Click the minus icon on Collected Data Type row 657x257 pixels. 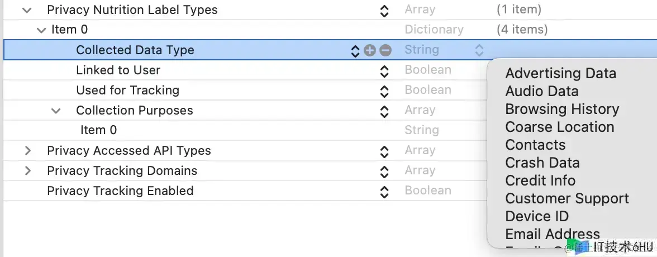[385, 50]
